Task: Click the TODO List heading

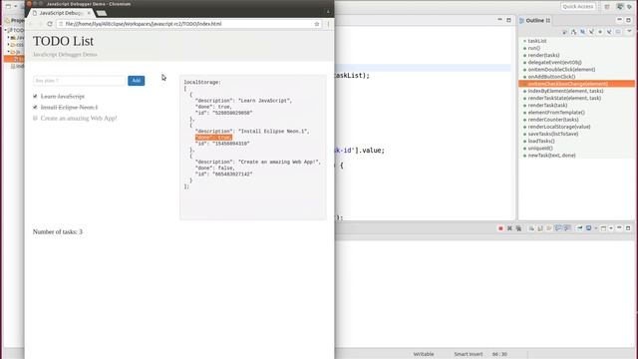Action: pos(63,41)
